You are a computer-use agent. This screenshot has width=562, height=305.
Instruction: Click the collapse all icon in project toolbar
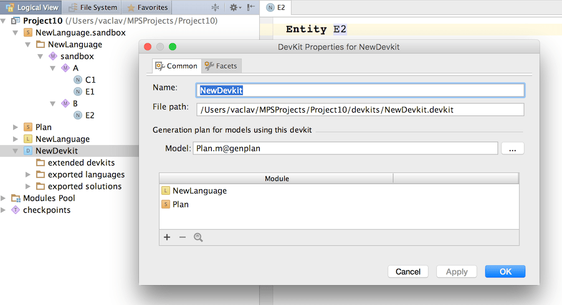(x=216, y=7)
